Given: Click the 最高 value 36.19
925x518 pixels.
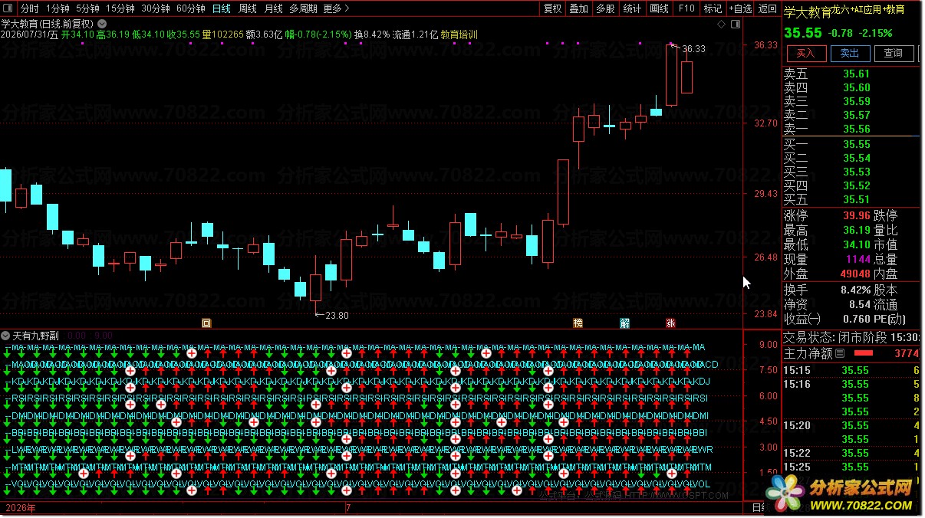Looking at the screenshot, I should (857, 230).
